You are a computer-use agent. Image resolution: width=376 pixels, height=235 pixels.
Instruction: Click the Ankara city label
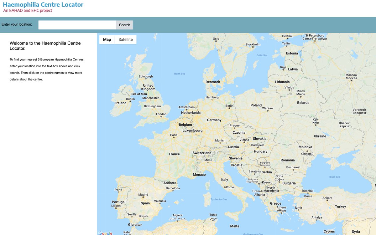327,198
